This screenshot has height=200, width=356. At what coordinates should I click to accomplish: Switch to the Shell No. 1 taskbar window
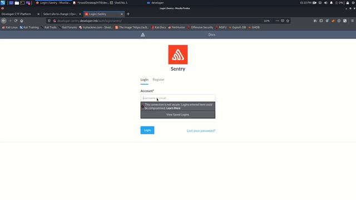click(x=118, y=3)
